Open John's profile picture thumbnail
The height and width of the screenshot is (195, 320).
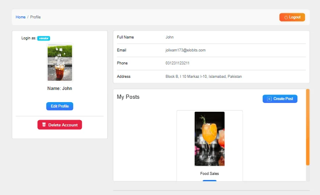[x=60, y=63]
